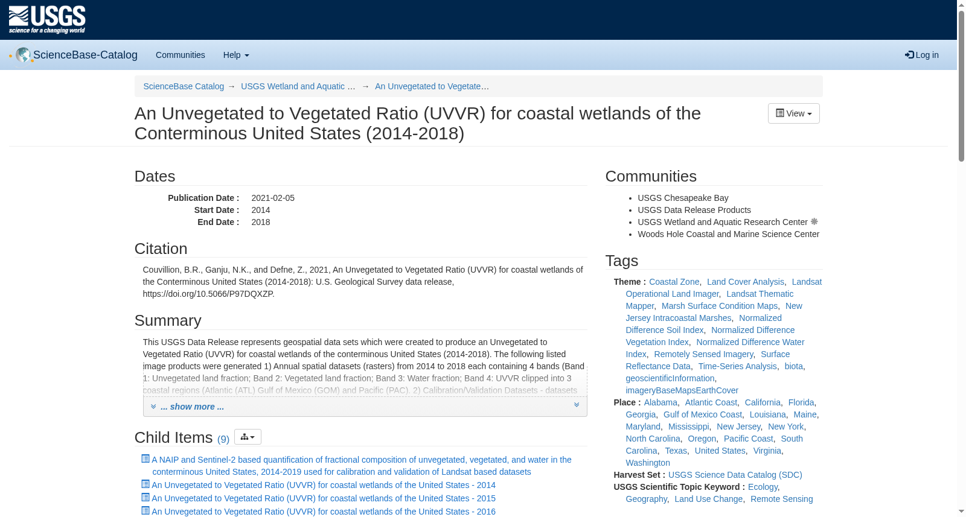Click the document icon next to NAIP and Sentinel-2 item
The width and height of the screenshot is (966, 517).
click(x=146, y=458)
